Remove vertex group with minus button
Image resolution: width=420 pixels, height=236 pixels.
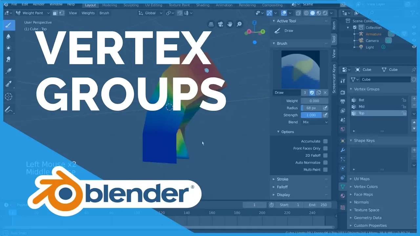pyautogui.click(x=414, y=105)
